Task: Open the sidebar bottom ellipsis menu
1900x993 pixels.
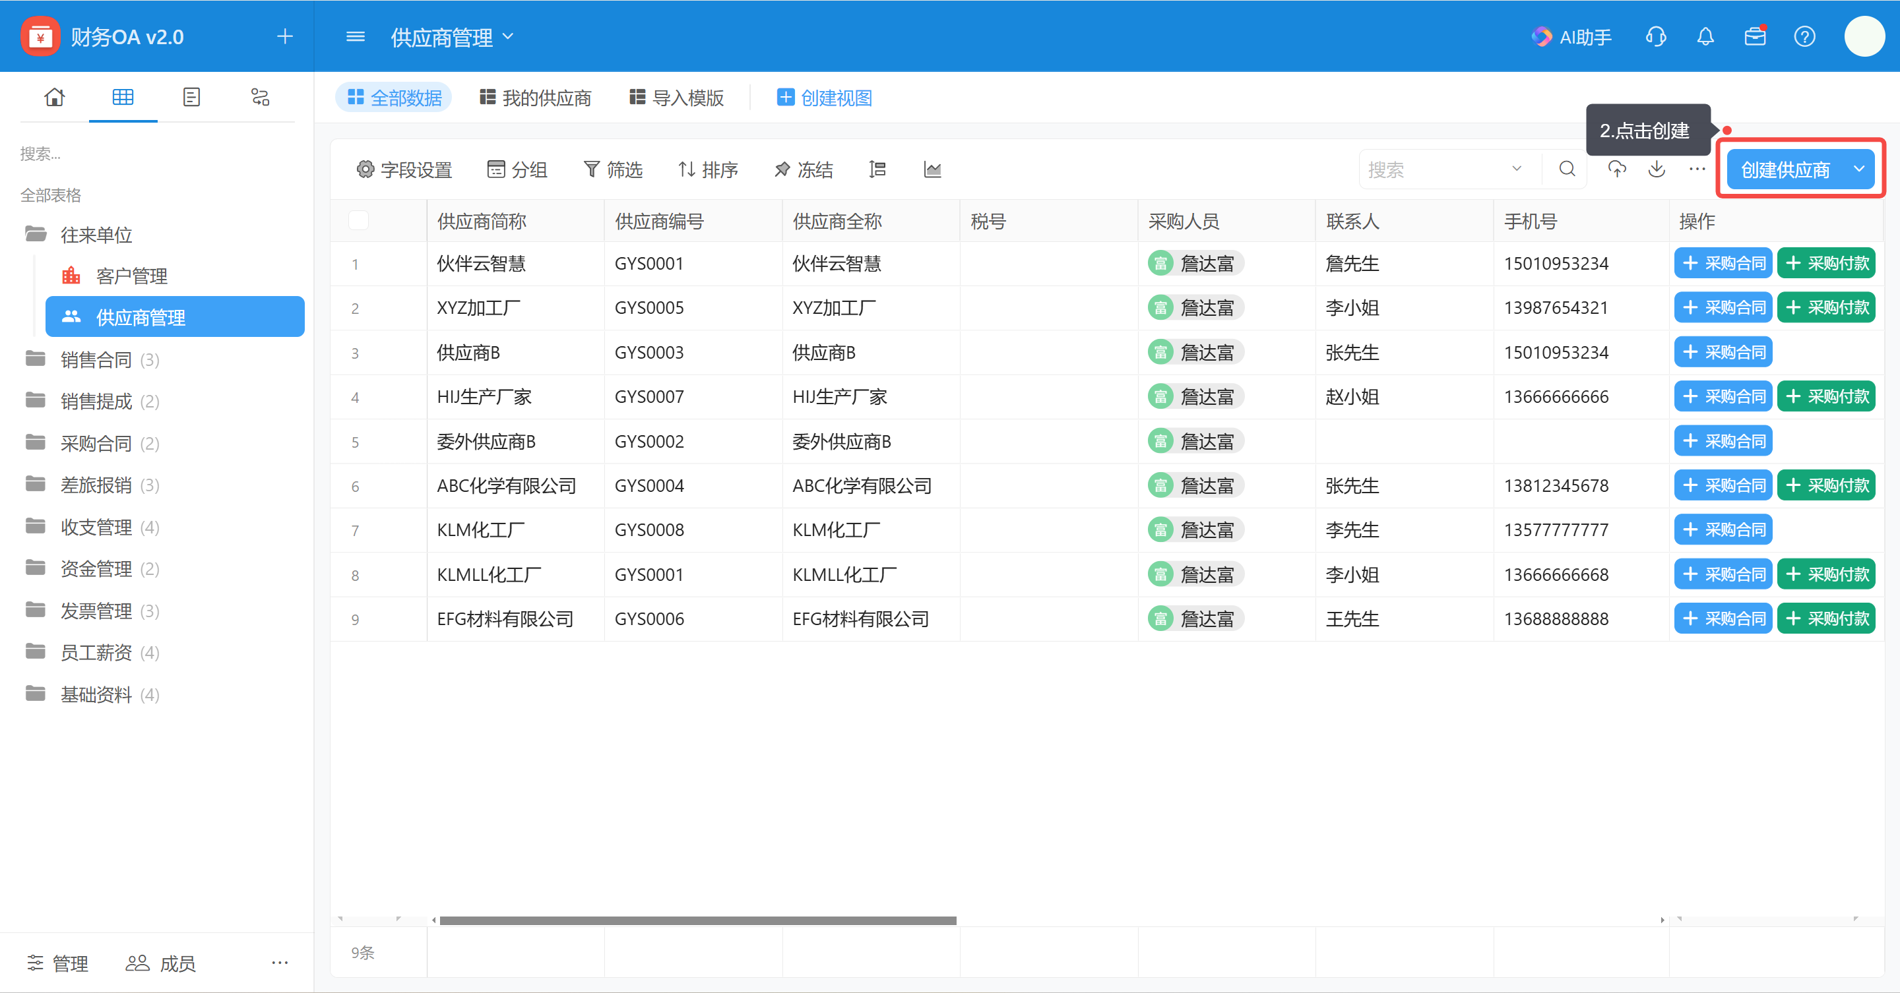Action: pos(280,962)
